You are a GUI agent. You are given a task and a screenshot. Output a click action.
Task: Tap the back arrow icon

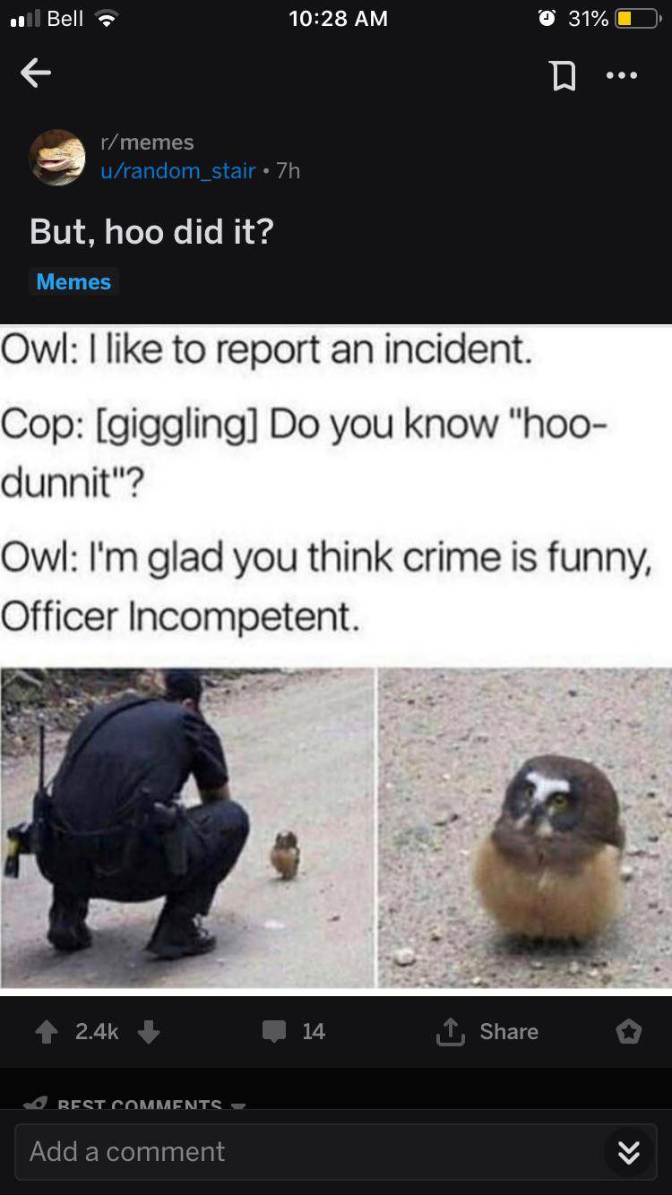coord(36,75)
